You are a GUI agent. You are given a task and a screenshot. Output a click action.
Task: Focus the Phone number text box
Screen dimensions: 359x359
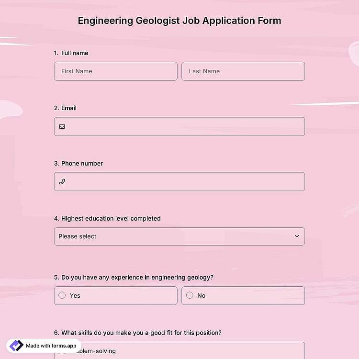(179, 181)
